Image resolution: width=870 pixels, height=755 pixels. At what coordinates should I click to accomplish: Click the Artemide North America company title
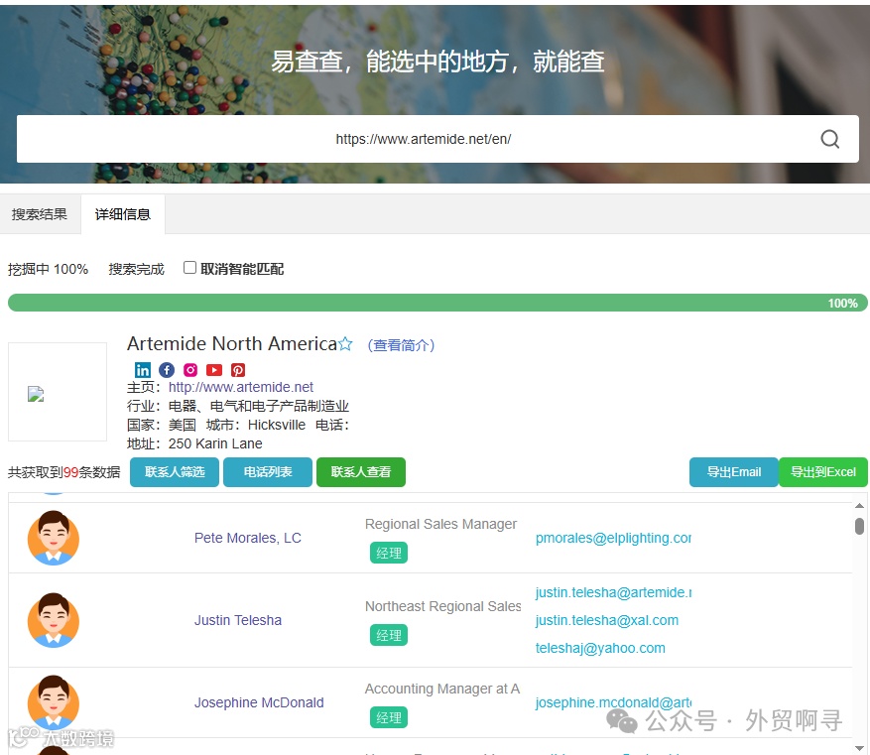coord(232,344)
